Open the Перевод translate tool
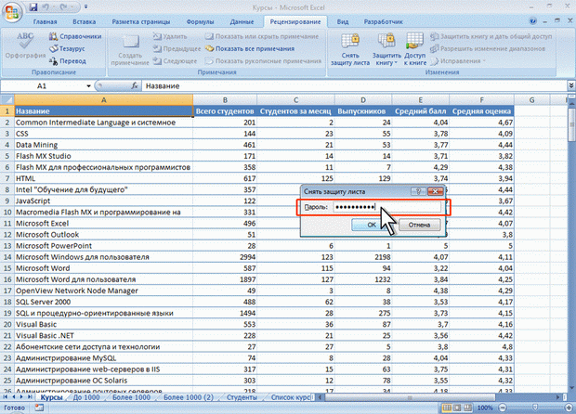The image size is (576, 414). click(68, 61)
